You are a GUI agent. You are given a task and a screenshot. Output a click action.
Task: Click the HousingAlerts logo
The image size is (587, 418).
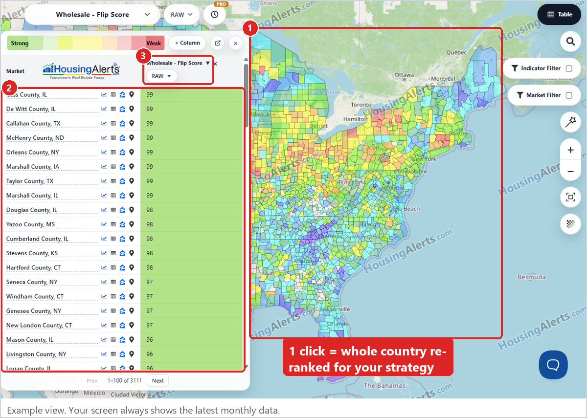[81, 71]
